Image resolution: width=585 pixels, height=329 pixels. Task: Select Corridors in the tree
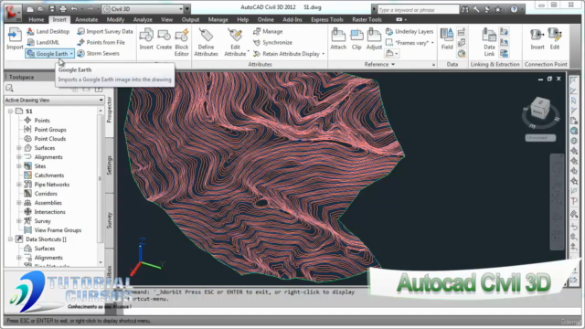pos(46,194)
